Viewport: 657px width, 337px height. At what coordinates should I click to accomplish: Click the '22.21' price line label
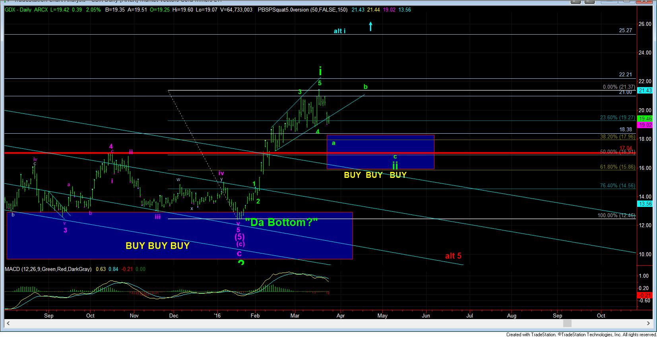click(626, 74)
